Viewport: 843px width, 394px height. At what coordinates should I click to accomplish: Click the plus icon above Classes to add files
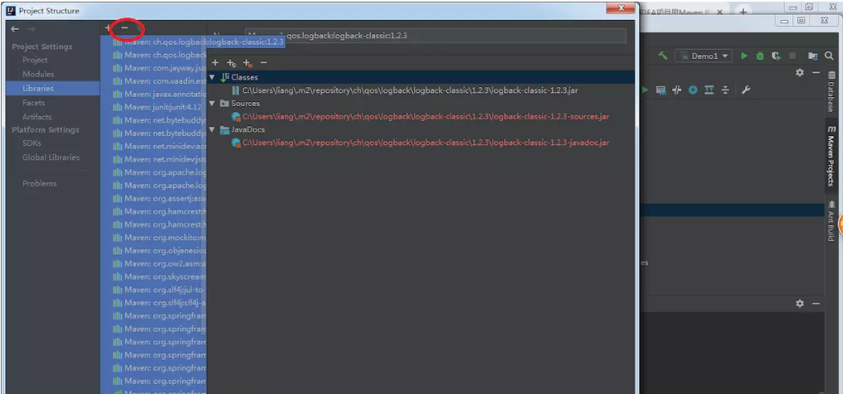(215, 63)
